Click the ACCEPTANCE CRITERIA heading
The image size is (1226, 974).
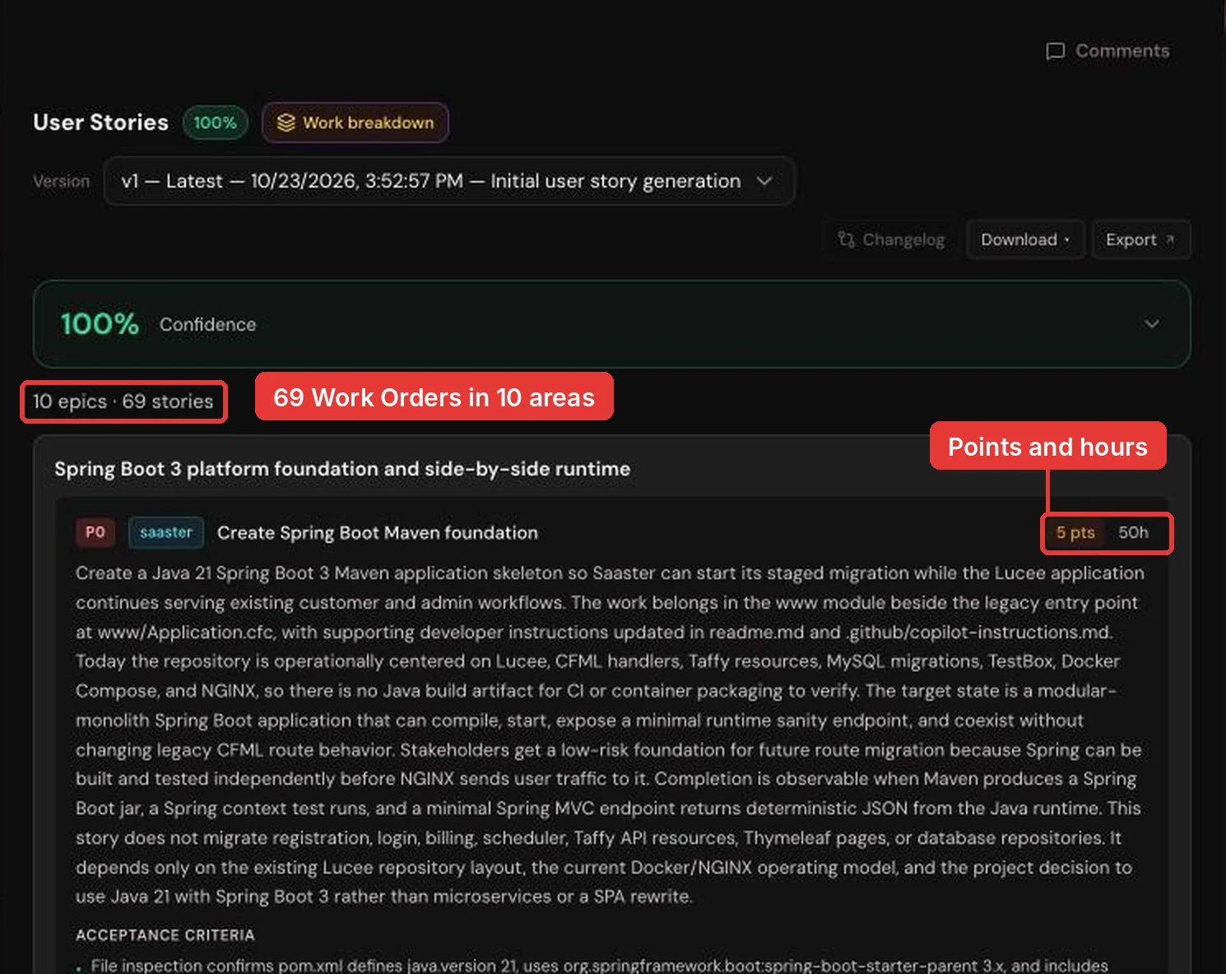[x=165, y=935]
